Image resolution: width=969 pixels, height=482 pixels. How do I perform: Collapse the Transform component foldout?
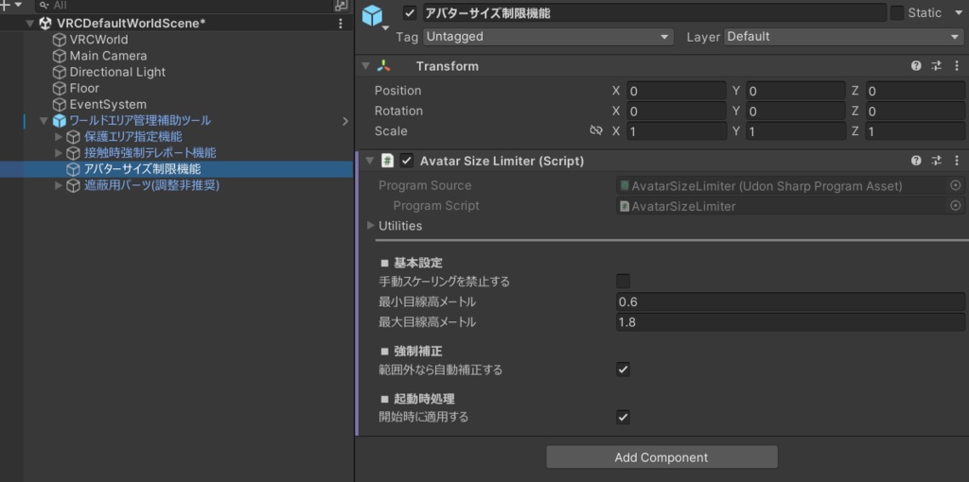366,66
